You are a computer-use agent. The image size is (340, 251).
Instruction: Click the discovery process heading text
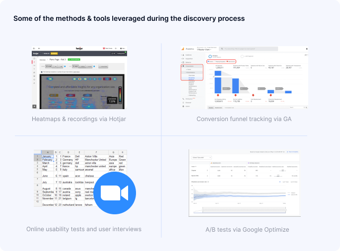pyautogui.click(x=129, y=18)
